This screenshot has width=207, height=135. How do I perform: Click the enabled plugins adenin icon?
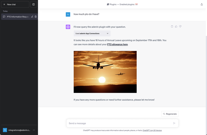pyautogui.click(x=136, y=4)
